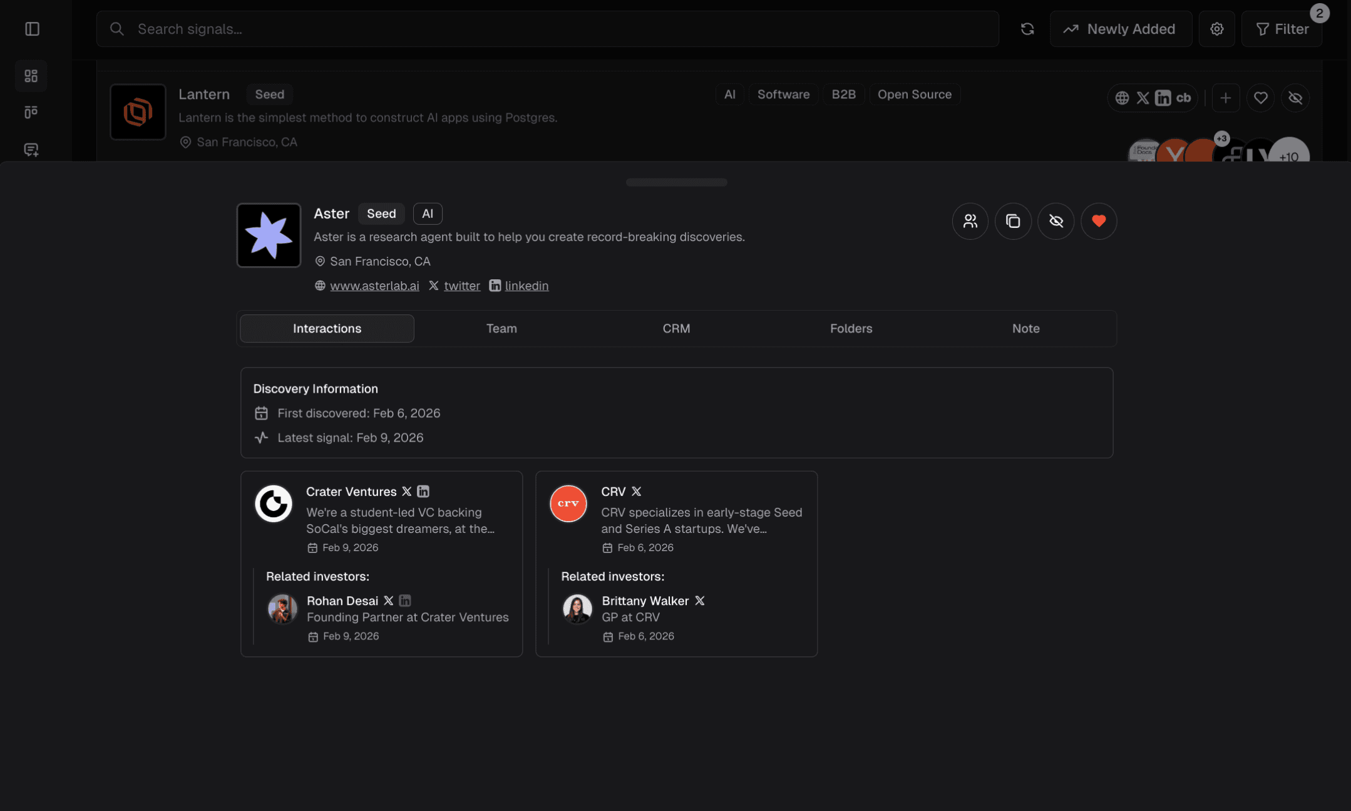Click the B2B tag on Lantern
Viewport: 1351px width, 811px height.
[x=843, y=95]
